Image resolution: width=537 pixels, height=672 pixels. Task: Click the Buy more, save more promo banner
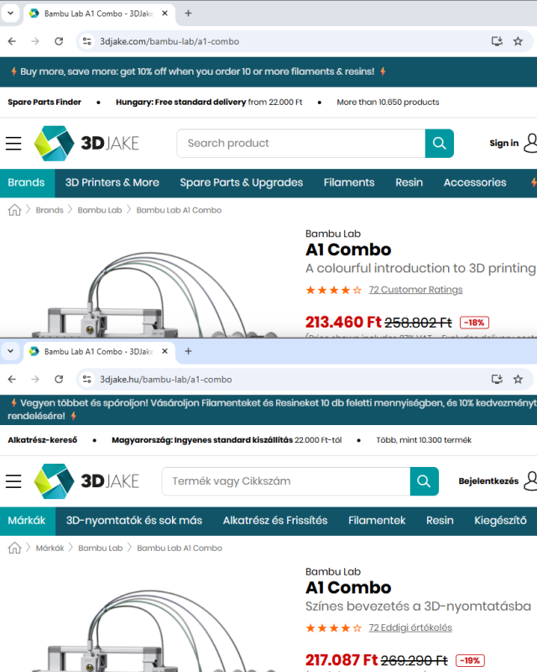coord(268,71)
